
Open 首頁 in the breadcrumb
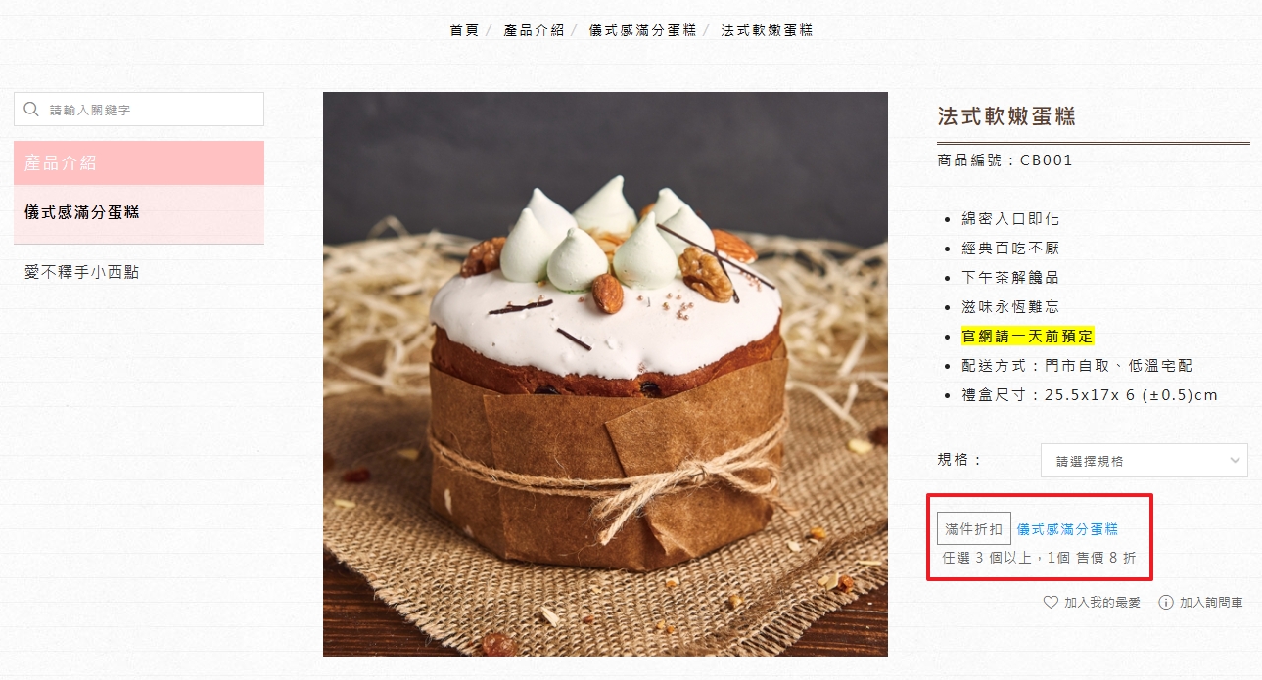464,30
